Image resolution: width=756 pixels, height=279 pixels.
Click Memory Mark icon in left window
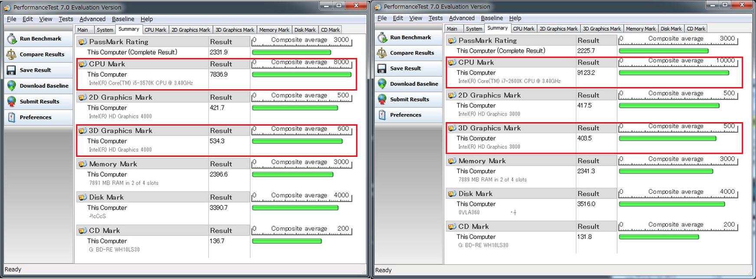82,164
